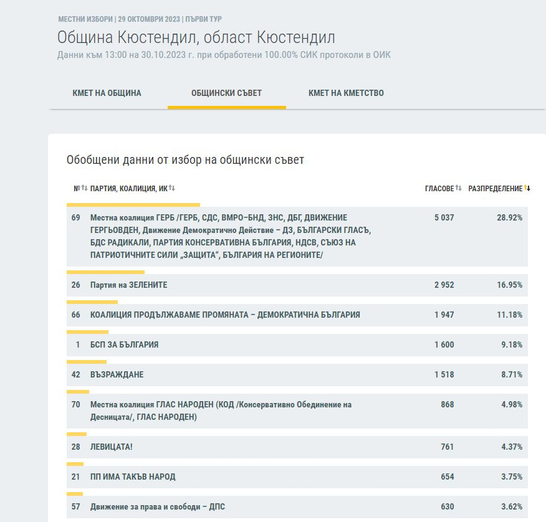Sort by ПАРТИЯ, КОАЛИЦИЯ, ИК arrows icon
The width and height of the screenshot is (546, 522).
pos(172,188)
